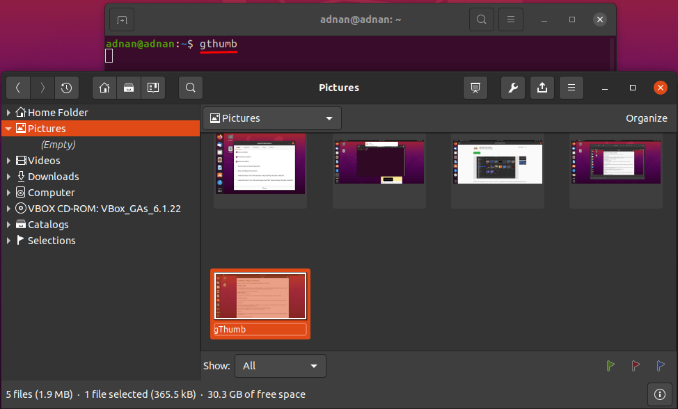
Task: Open the Pictures location dropdown
Action: 272,118
